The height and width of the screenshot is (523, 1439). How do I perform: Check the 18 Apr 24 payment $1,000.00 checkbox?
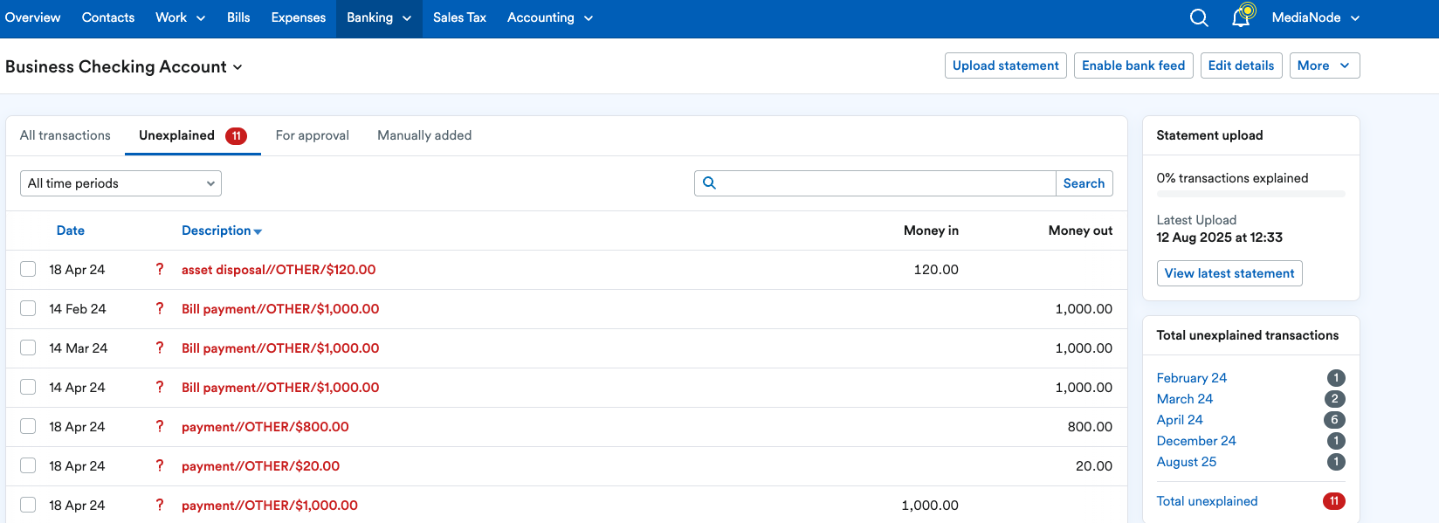pos(28,505)
